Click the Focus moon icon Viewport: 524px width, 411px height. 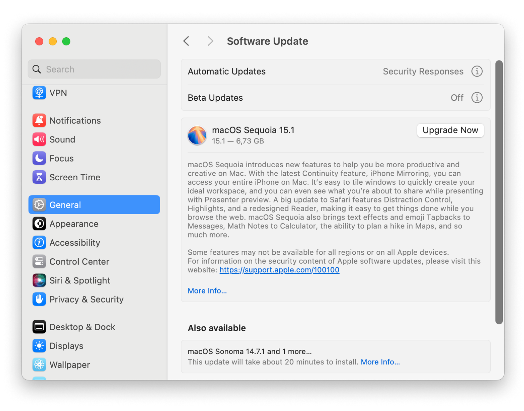[x=39, y=158]
